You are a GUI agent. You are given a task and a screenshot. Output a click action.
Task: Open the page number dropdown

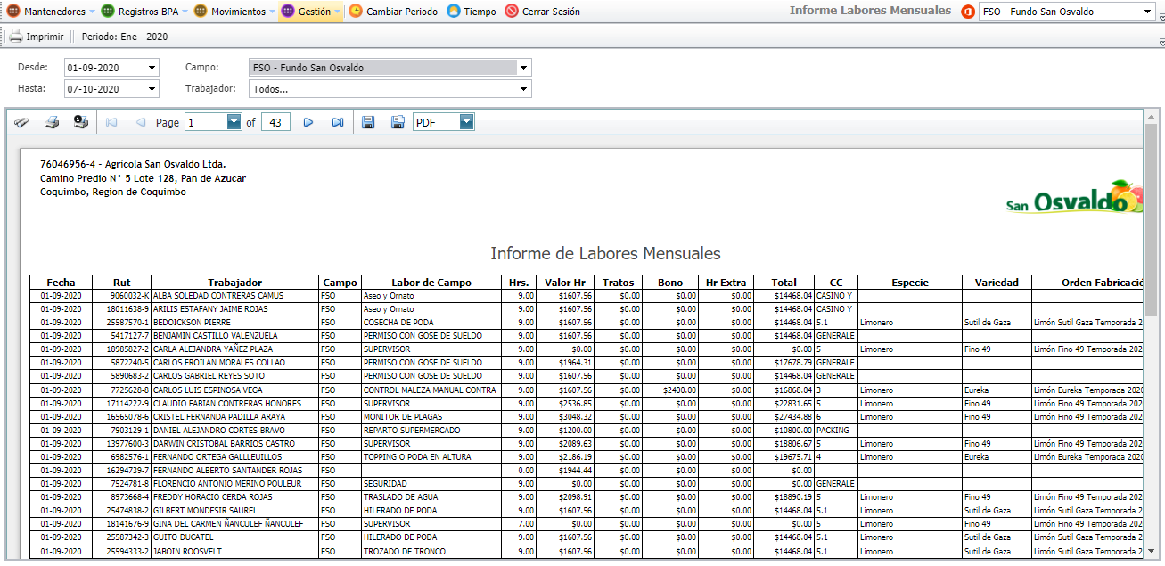[234, 122]
